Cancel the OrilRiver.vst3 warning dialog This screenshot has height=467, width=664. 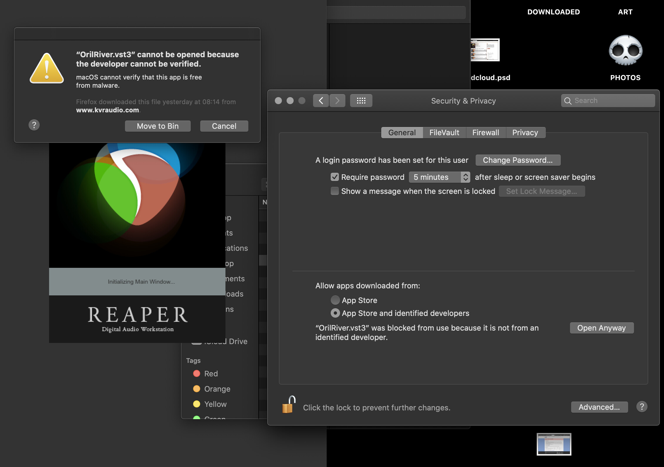click(224, 126)
